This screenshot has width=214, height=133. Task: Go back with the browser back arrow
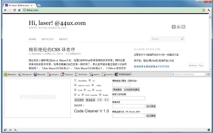pos(5,10)
